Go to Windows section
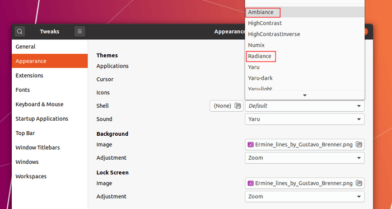Image resolution: width=392 pixels, height=209 pixels. (x=50, y=162)
